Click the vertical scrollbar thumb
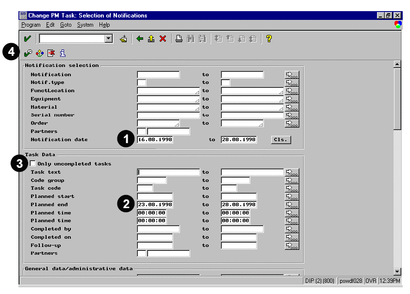Image resolution: width=410 pixels, height=294 pixels. (397, 98)
